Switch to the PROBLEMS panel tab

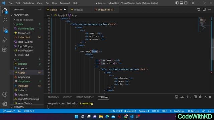point(53,97)
